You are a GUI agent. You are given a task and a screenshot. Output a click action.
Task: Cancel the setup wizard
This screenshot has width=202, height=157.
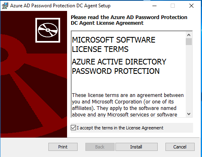tap(180, 147)
